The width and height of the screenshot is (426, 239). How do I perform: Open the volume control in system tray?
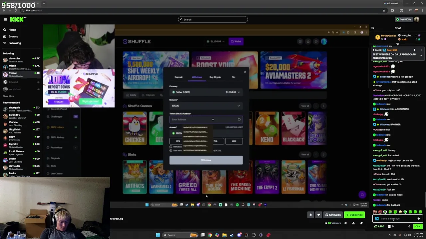[x=409, y=235]
